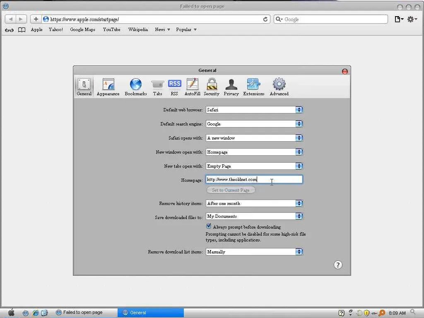The width and height of the screenshot is (424, 318).
Task: Open Safari opens with dropdown
Action: point(254,138)
